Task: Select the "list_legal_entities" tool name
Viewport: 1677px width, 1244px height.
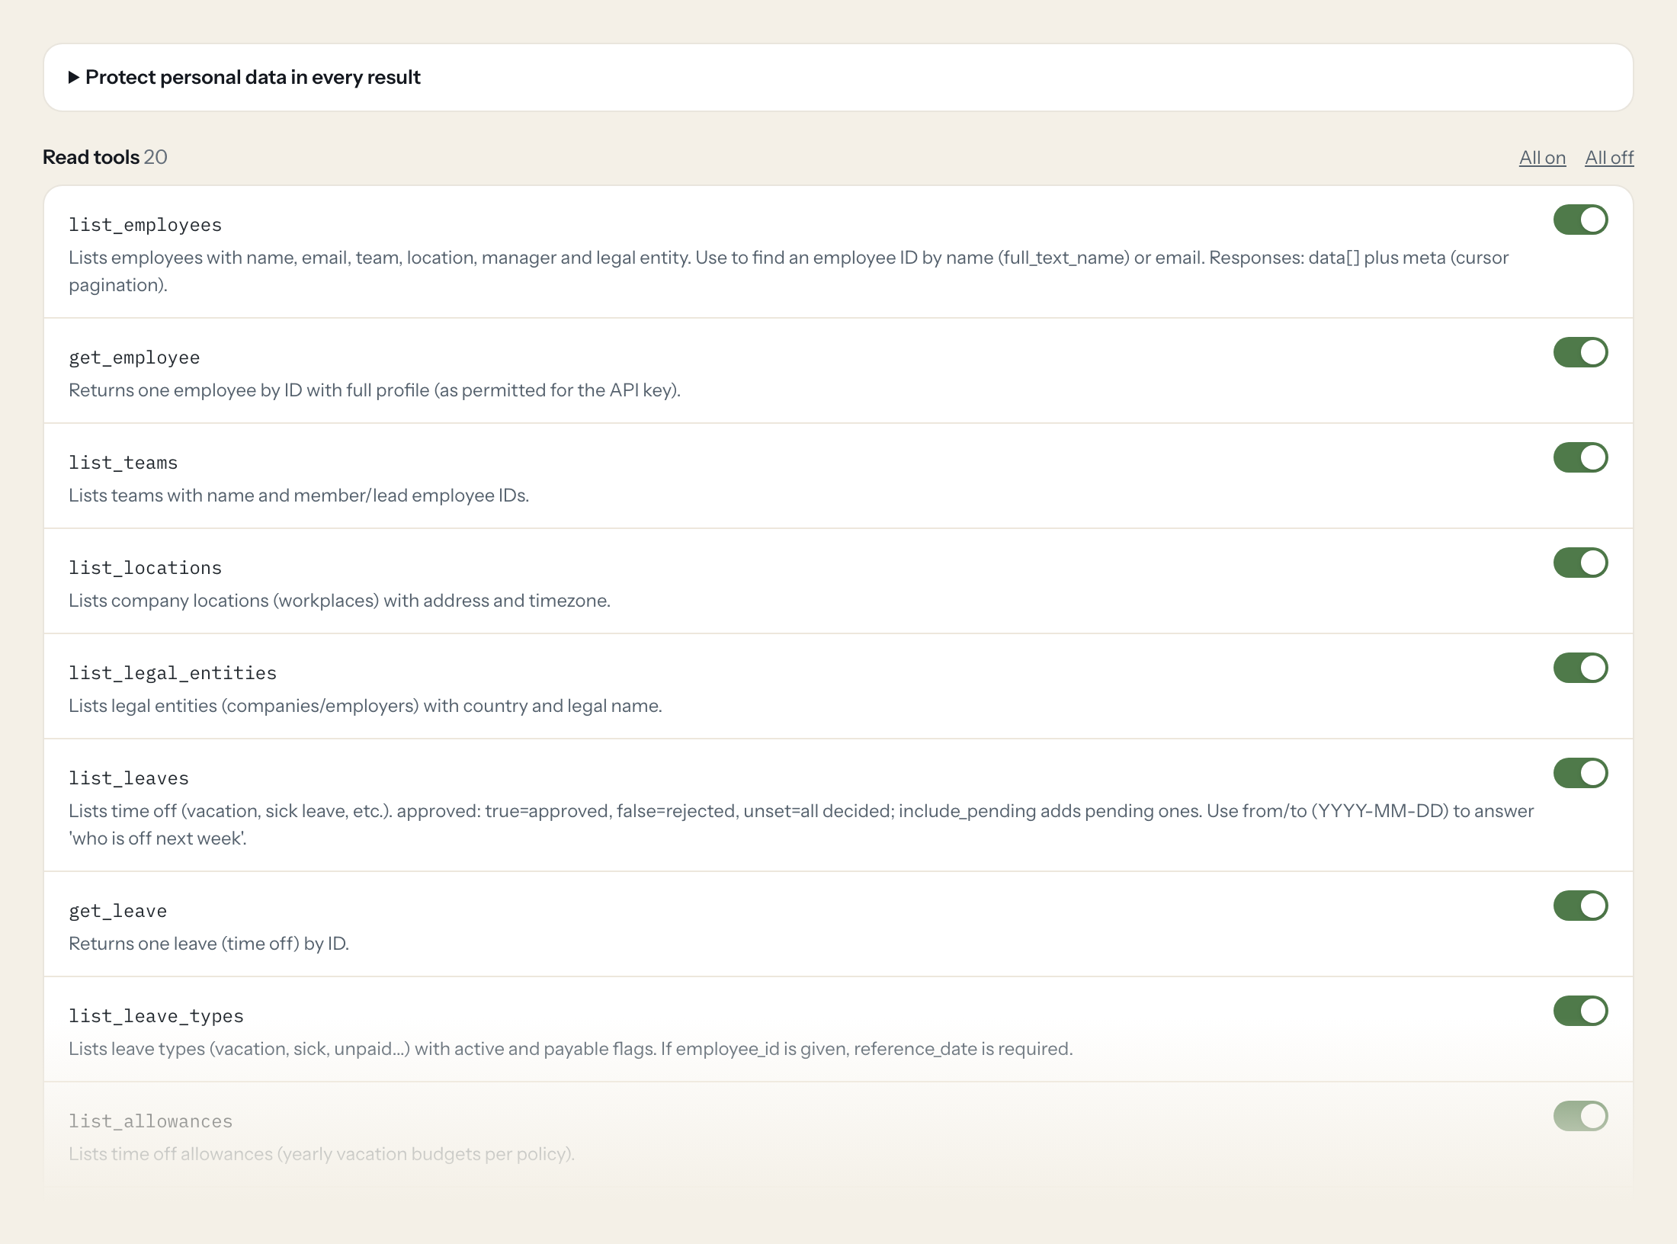Action: pos(172,673)
